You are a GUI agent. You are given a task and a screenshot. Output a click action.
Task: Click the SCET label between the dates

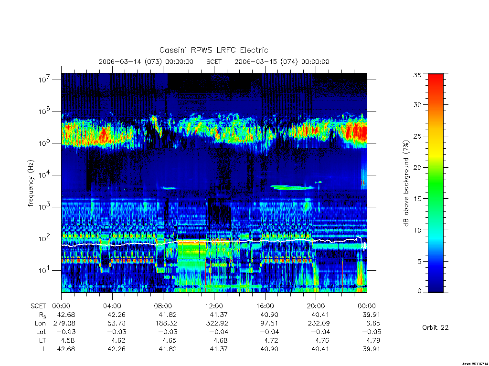214,61
